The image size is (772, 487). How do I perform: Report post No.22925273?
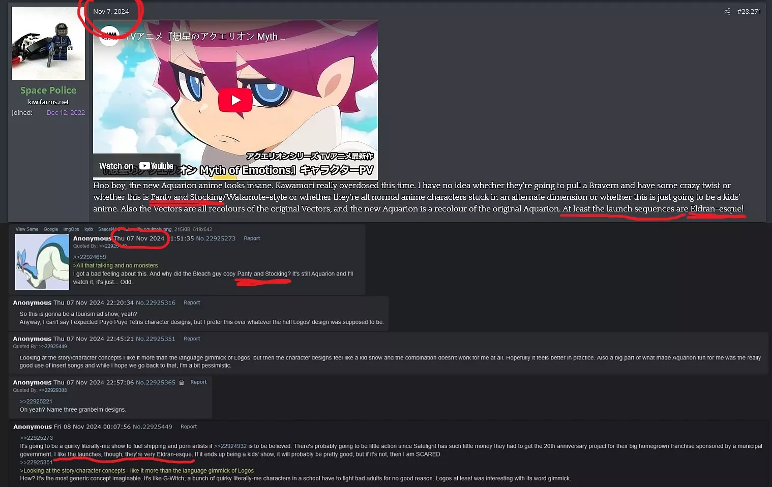(x=252, y=238)
